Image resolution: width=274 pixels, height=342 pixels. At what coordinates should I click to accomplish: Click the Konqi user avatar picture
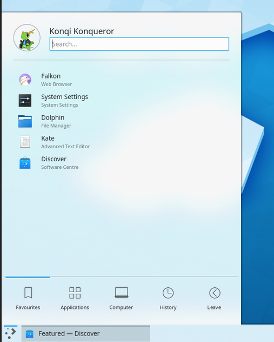[27, 38]
